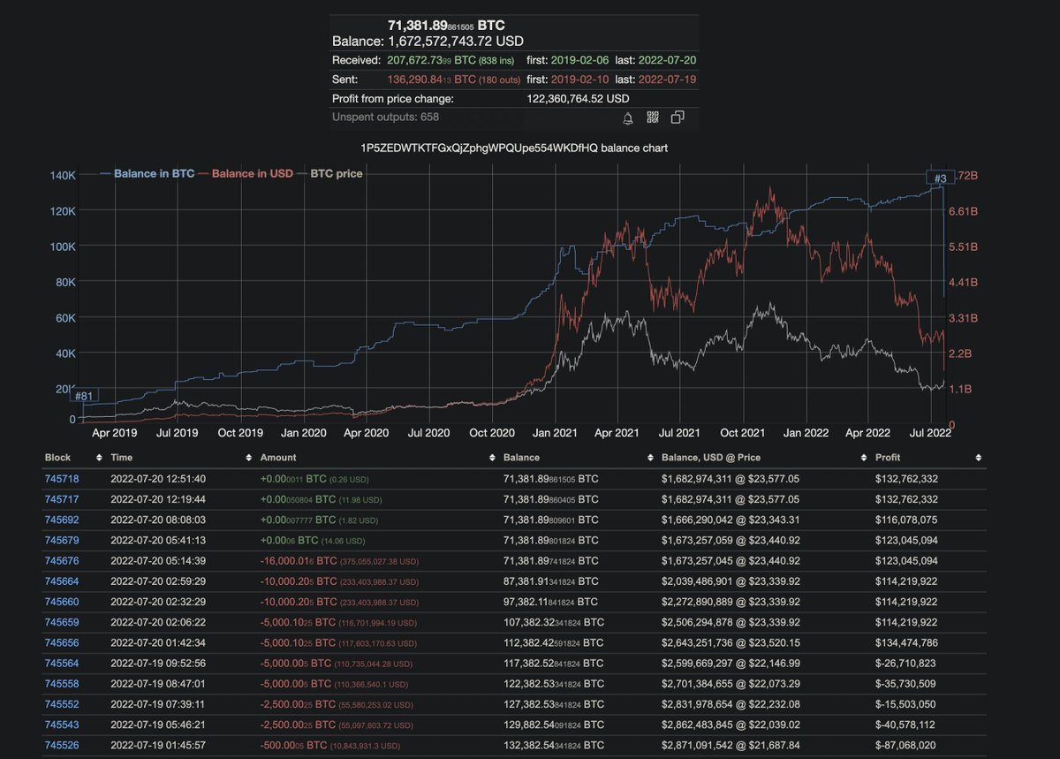Click the #81 rank marker on chart

84,396
